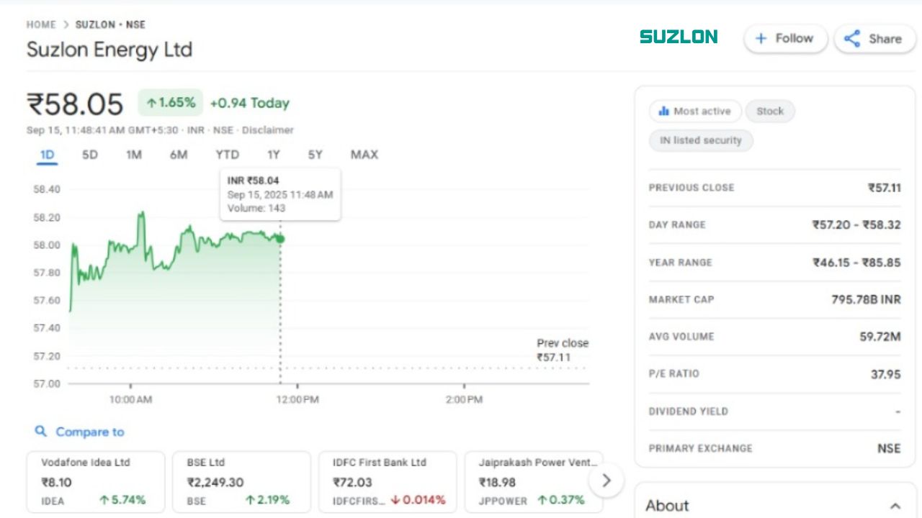Screen dimensions: 922x518
Task: Click the 2:00 PM axis label
Action: 464,399
